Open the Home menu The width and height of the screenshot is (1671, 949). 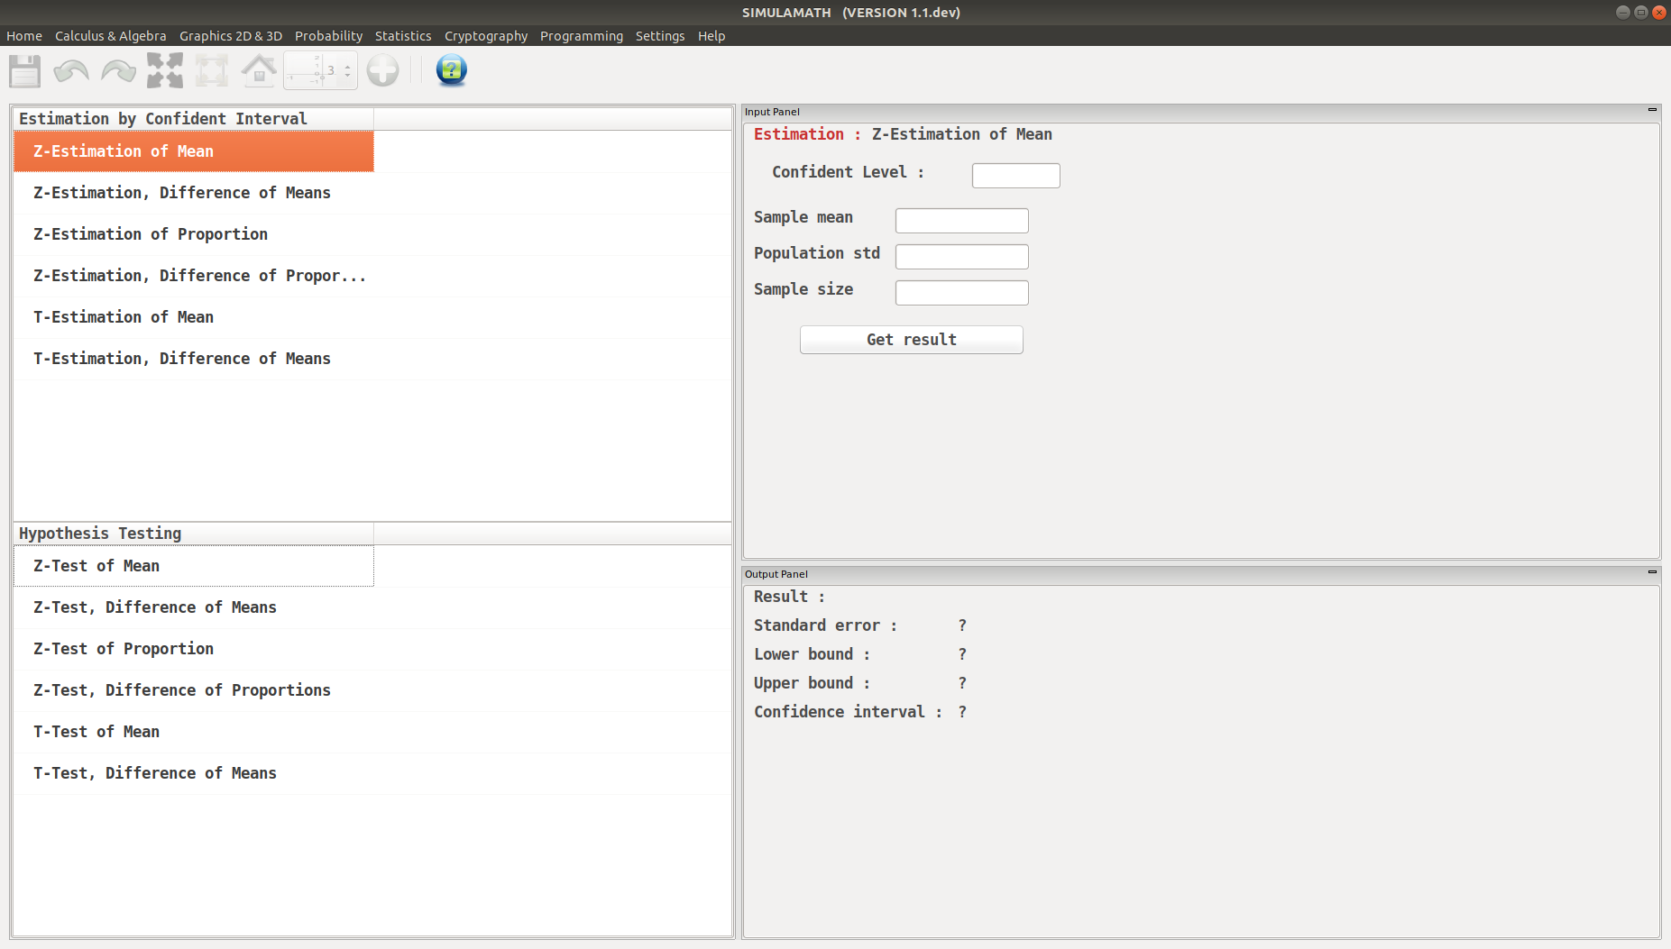pyautogui.click(x=24, y=36)
